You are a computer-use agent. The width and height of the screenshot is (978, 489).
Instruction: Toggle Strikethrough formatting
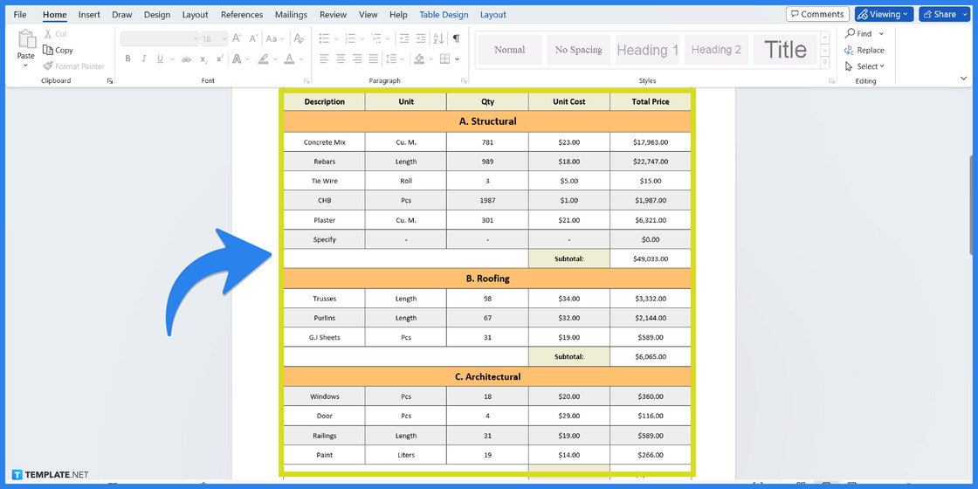tap(186, 59)
